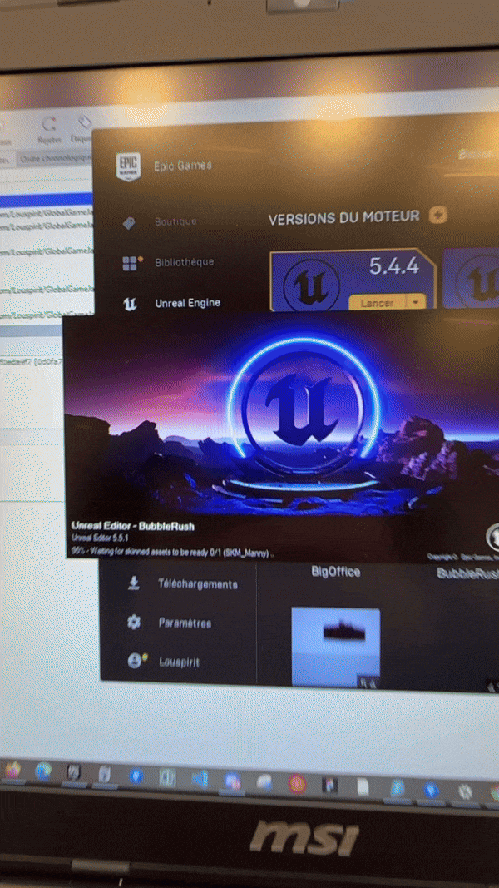Click the VERSIONS DU MOTEUR heading

(344, 217)
